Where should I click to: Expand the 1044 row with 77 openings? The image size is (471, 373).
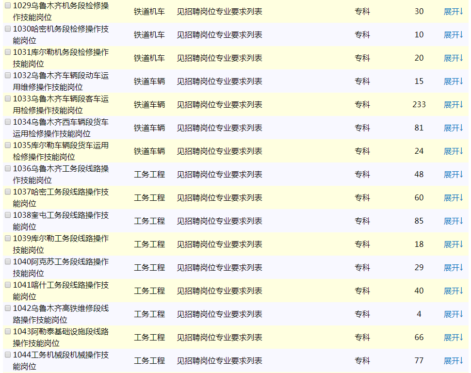tap(454, 361)
